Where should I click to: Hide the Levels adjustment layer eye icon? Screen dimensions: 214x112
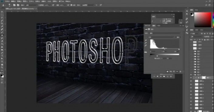pos(191,78)
